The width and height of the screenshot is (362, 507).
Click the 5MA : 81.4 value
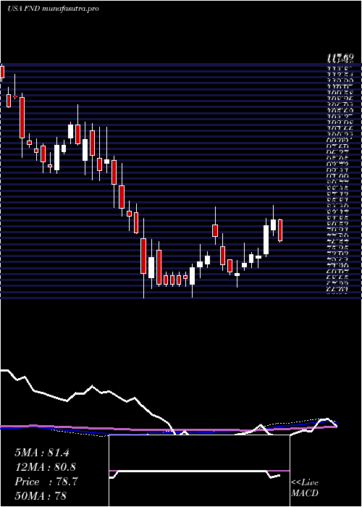[42, 453]
